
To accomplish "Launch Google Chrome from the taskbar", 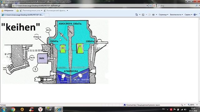I will click(13, 109).
